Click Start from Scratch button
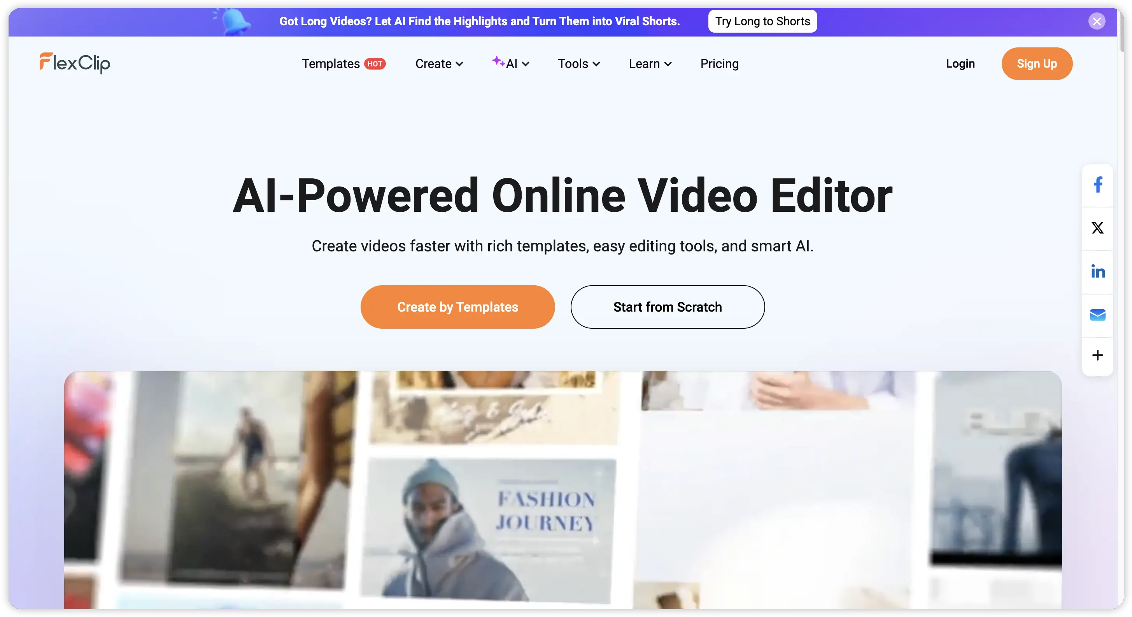This screenshot has width=1132, height=617. (x=668, y=307)
